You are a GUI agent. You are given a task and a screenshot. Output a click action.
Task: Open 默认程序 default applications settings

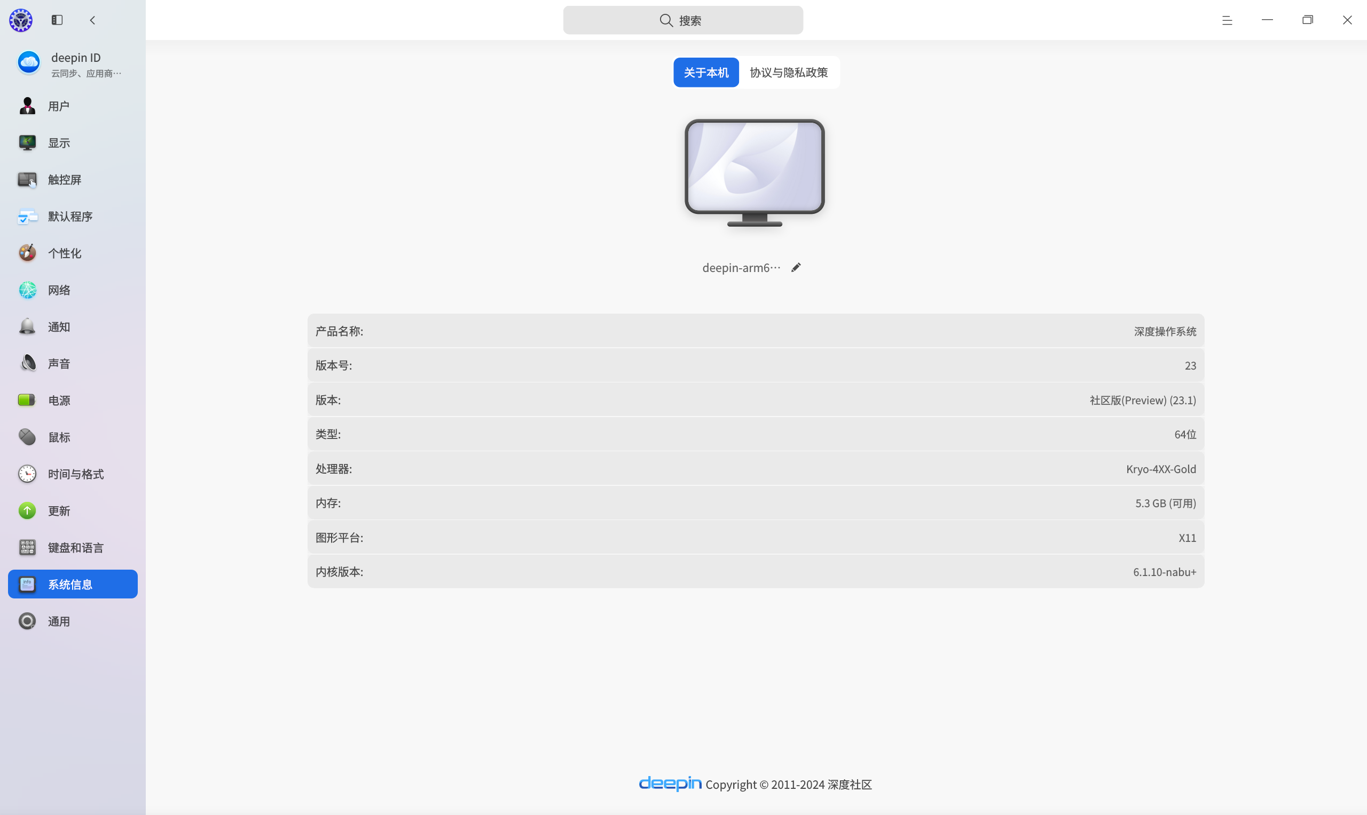pyautogui.click(x=73, y=217)
